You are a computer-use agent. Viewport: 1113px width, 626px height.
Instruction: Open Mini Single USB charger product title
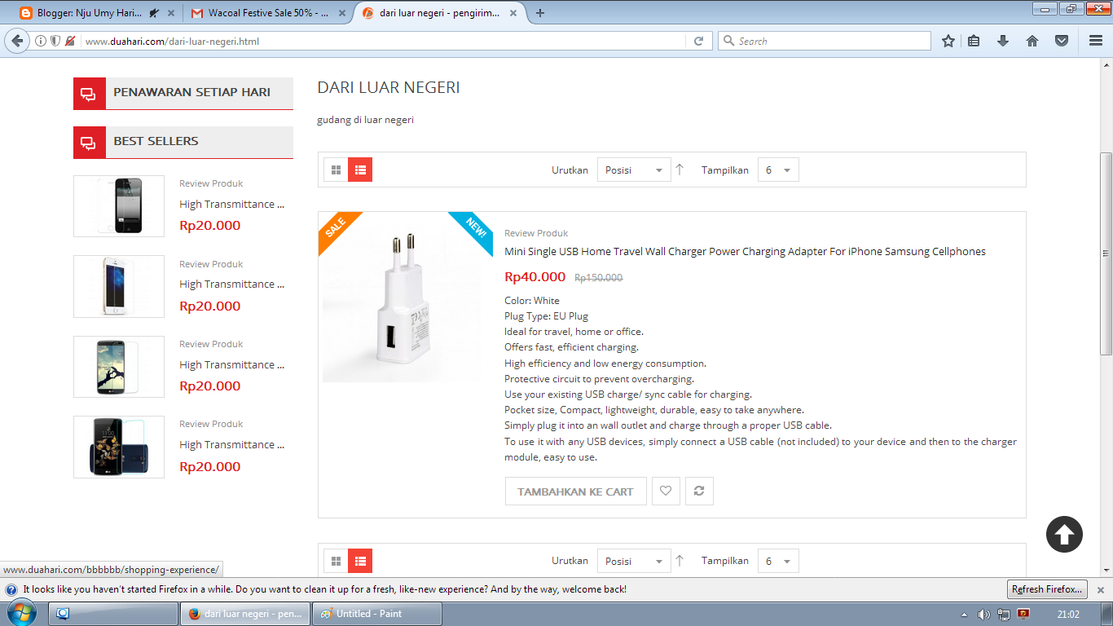click(745, 251)
